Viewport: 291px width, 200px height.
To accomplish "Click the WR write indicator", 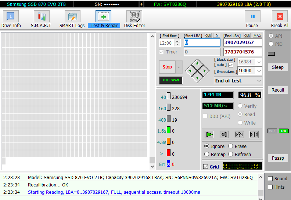I will (x=272, y=131).
